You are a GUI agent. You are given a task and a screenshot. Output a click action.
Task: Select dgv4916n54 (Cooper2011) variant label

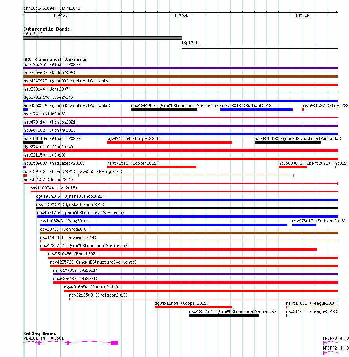coord(91,287)
